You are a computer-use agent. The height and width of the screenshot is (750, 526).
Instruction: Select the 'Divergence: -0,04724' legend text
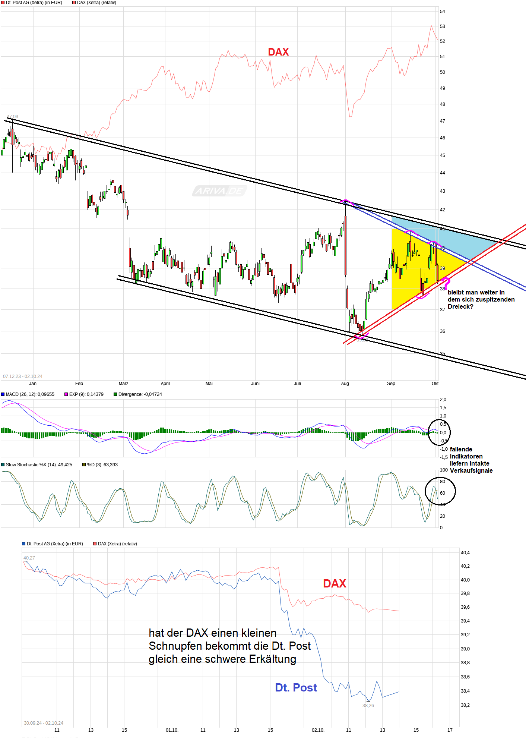pos(140,394)
